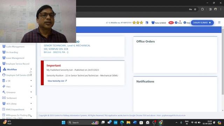Click the Grievance gavel icon
Image resolution: width=224 pixels, height=126 pixels.
4,92
